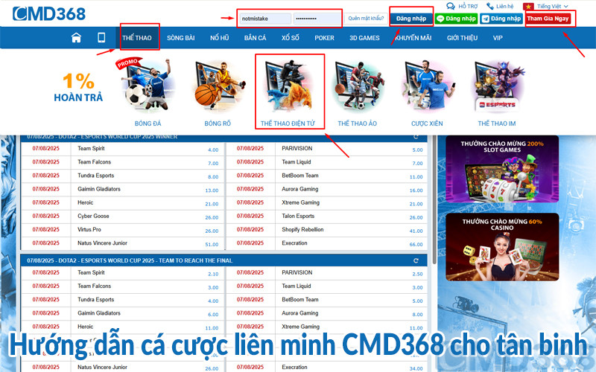596x372 pixels.
Task: Click Cyber Goose odds 26.00
Action: click(x=212, y=217)
